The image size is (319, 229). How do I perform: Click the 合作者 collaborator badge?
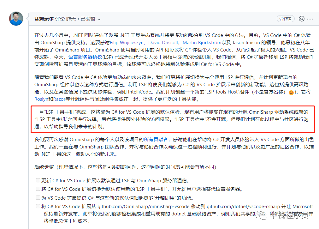(x=286, y=19)
